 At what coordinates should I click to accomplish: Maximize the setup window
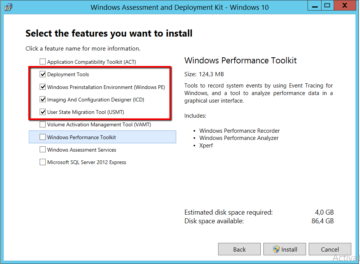[327, 6]
